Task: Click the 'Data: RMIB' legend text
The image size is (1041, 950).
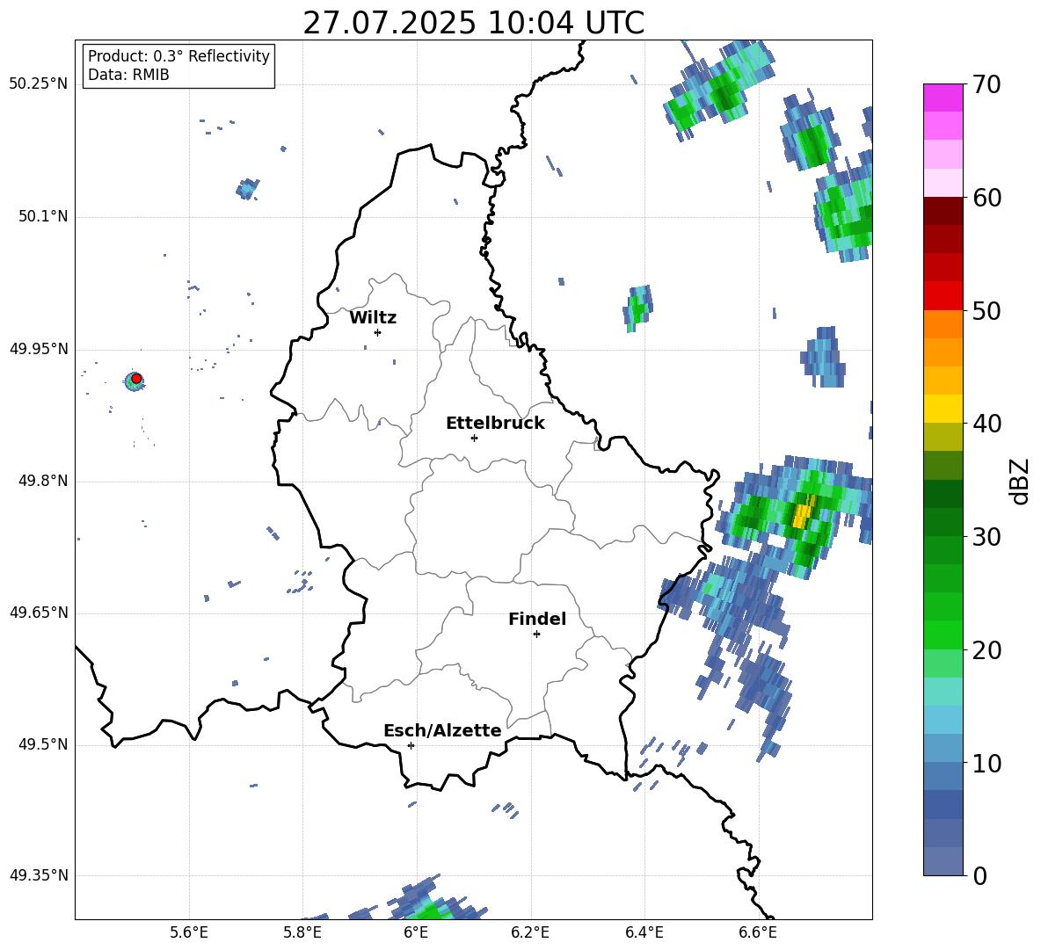Action: pyautogui.click(x=128, y=75)
